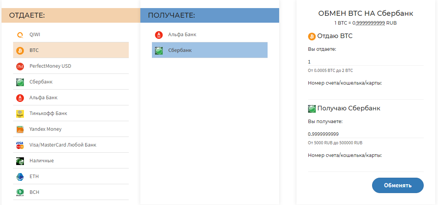Click the Bitcoin icon in give list

click(20, 50)
